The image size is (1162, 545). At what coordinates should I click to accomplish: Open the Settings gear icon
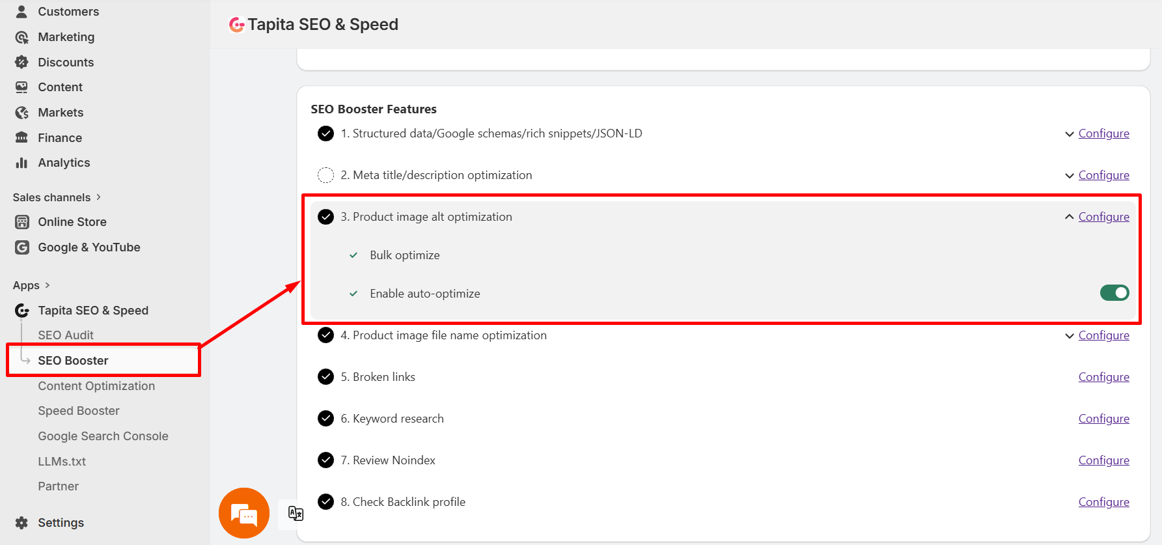pyautogui.click(x=20, y=522)
